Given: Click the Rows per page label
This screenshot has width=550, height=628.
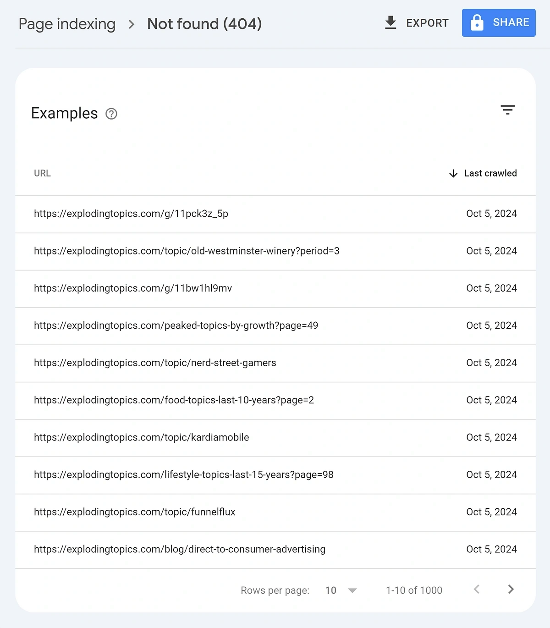Looking at the screenshot, I should (x=275, y=590).
